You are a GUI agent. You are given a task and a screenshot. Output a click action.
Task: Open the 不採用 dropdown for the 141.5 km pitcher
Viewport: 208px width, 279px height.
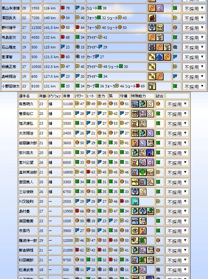194,28
